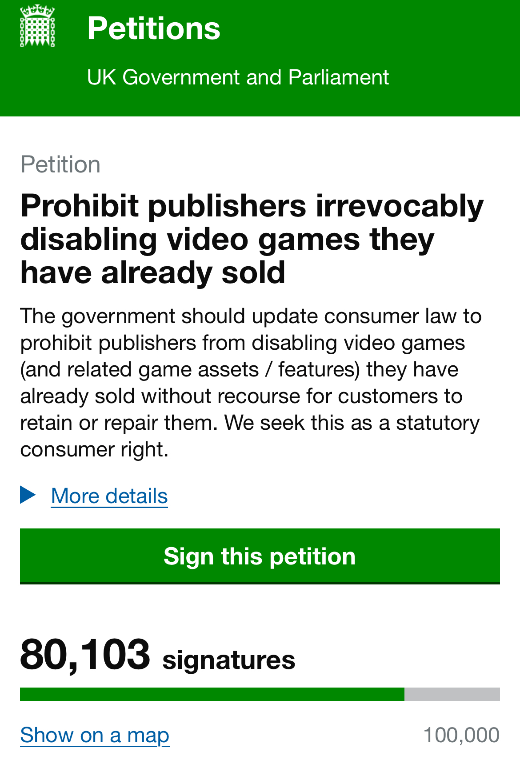Click the blue More details disclosure triangle
This screenshot has width=520, height=772.
[x=28, y=495]
